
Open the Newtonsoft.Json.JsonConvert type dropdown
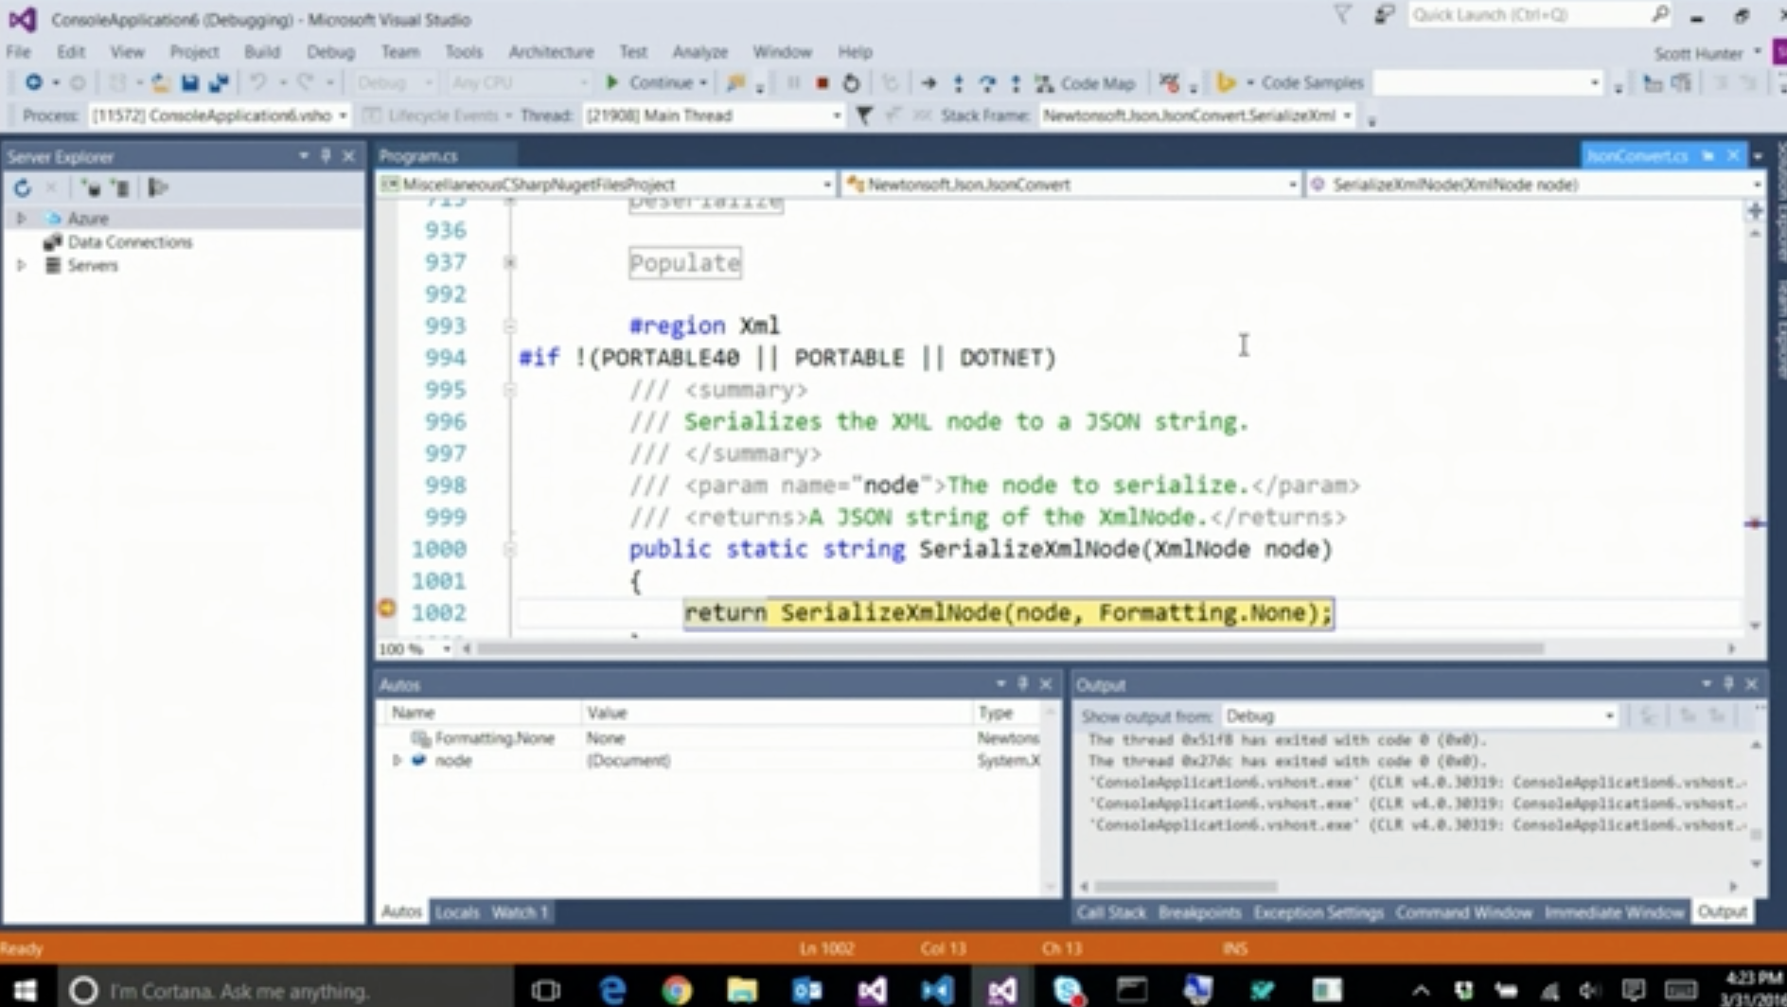click(x=1070, y=185)
